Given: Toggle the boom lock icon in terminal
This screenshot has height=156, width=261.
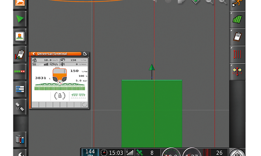Looking at the screenshot, I should [60, 96].
